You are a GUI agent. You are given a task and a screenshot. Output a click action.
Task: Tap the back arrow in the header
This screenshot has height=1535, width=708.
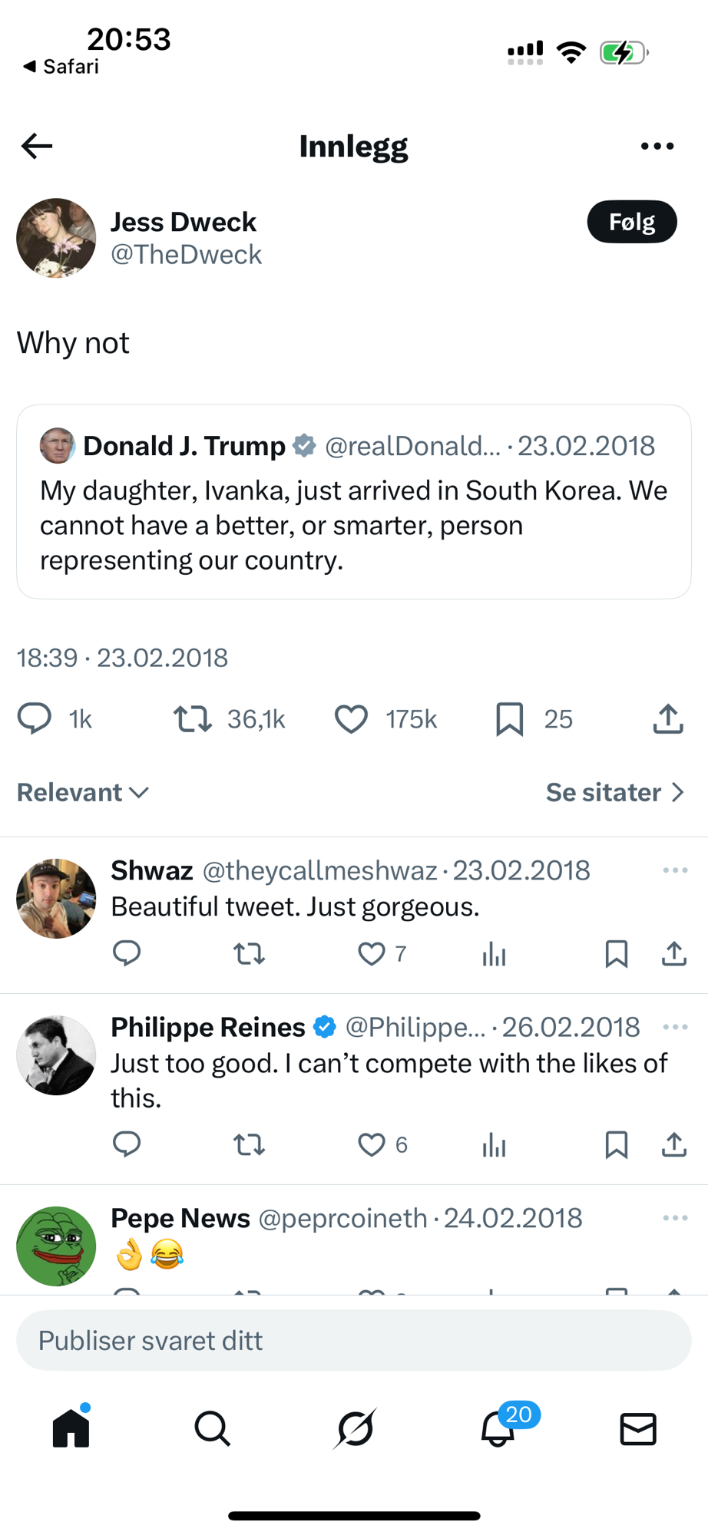click(37, 146)
